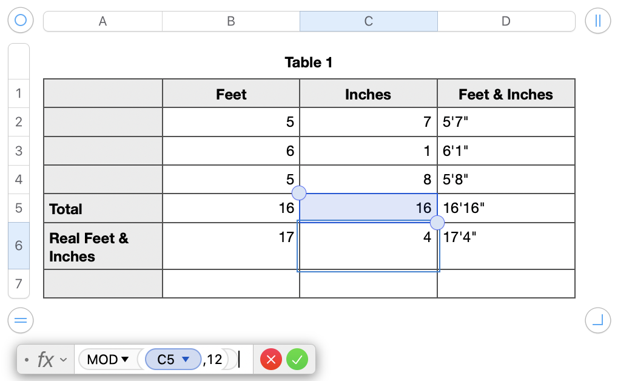Click the table select circle handle
The image size is (632, 381).
pos(21,21)
